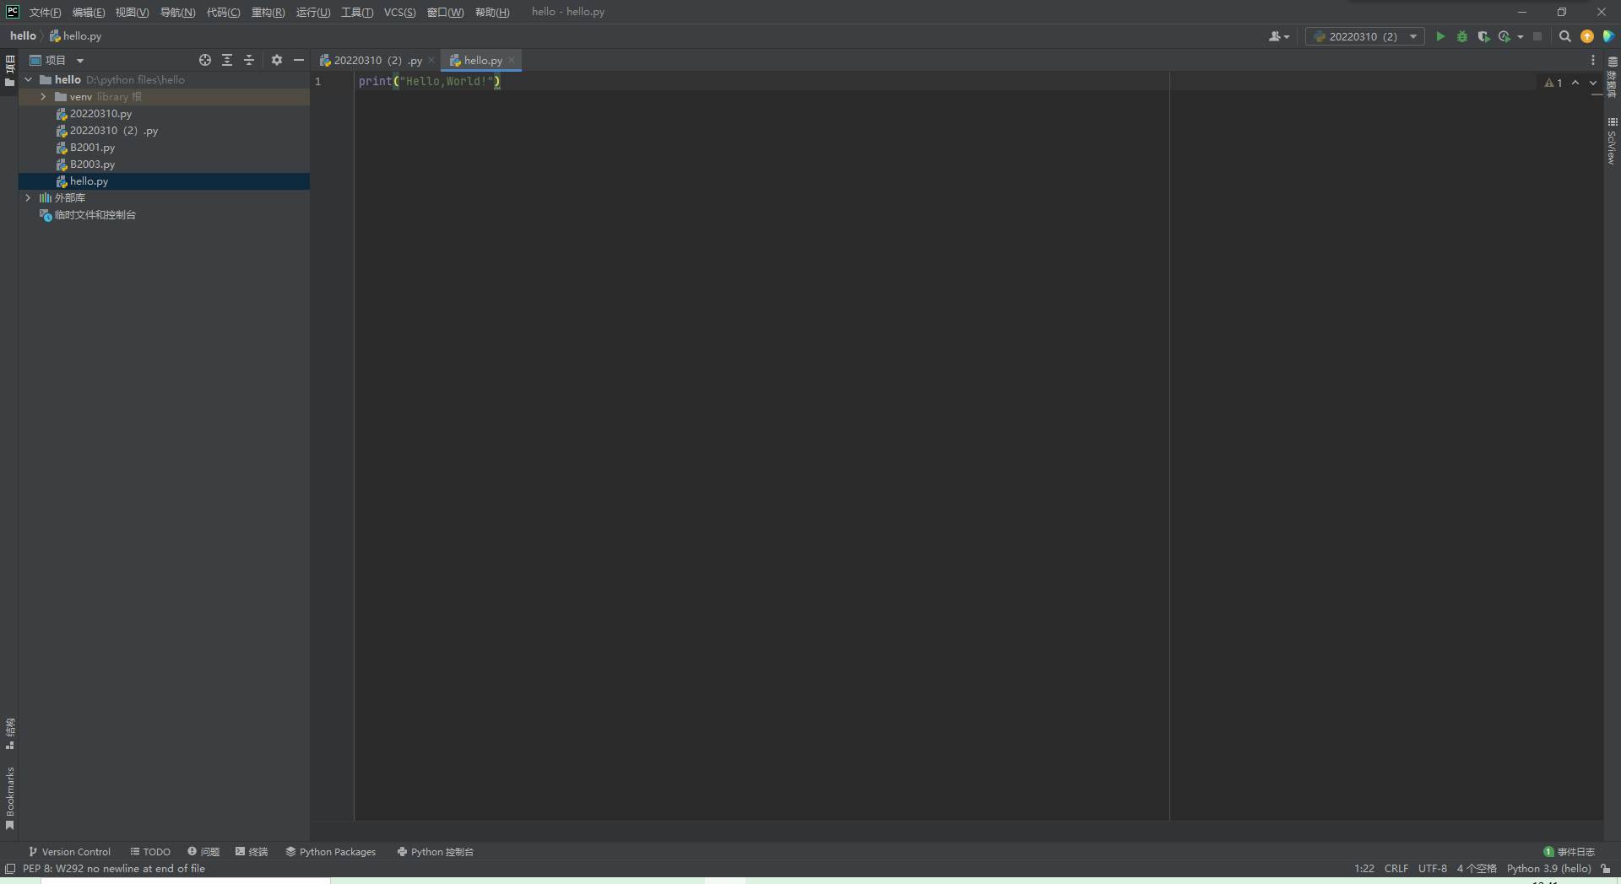1621x884 pixels.
Task: Open Python Packages tool window
Action: click(x=331, y=852)
